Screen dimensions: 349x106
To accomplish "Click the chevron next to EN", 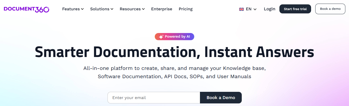I will click(255, 9).
